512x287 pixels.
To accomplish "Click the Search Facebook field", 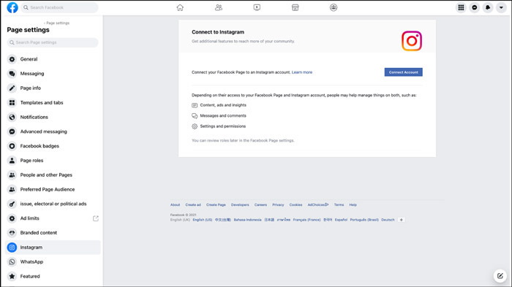I will (59, 7).
